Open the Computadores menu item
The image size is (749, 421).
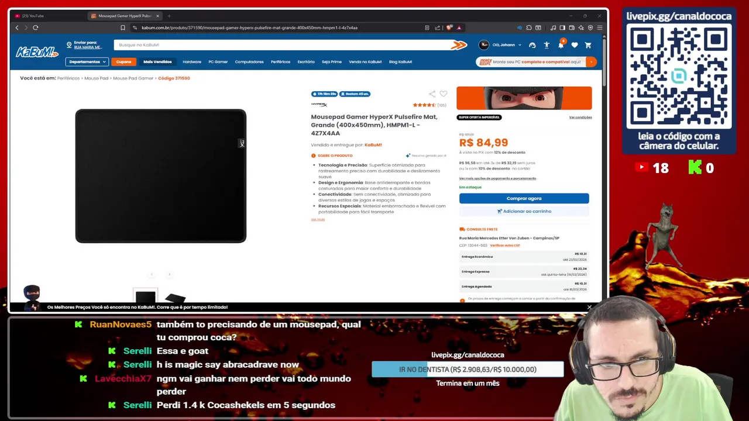pos(249,61)
